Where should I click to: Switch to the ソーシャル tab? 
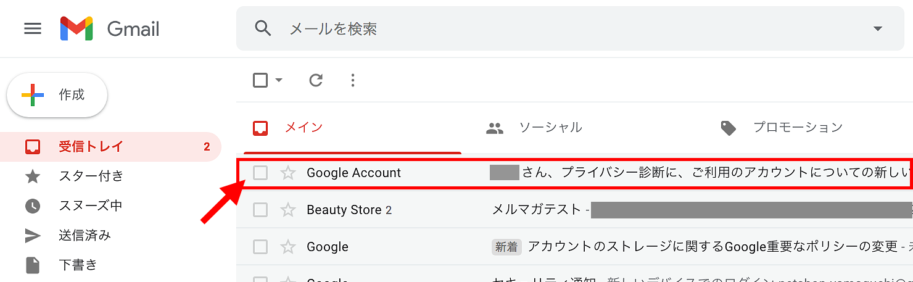point(534,128)
